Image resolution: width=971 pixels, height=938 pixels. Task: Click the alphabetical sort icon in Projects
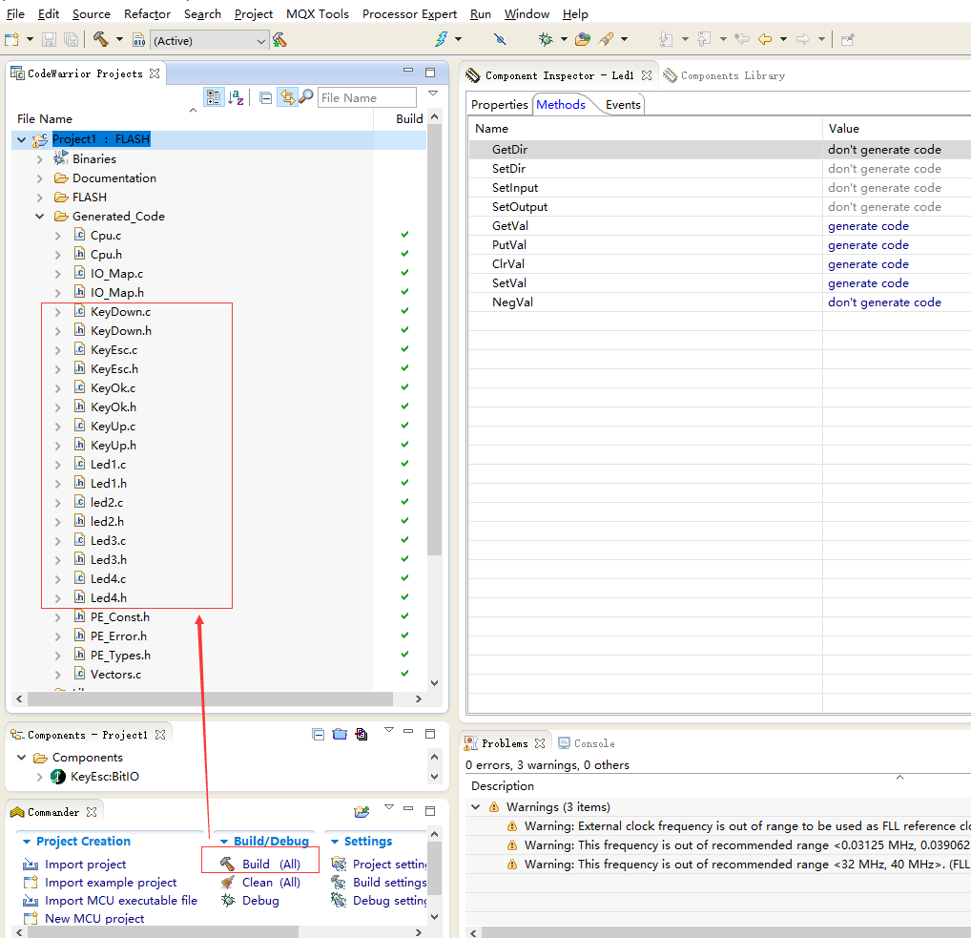[236, 97]
